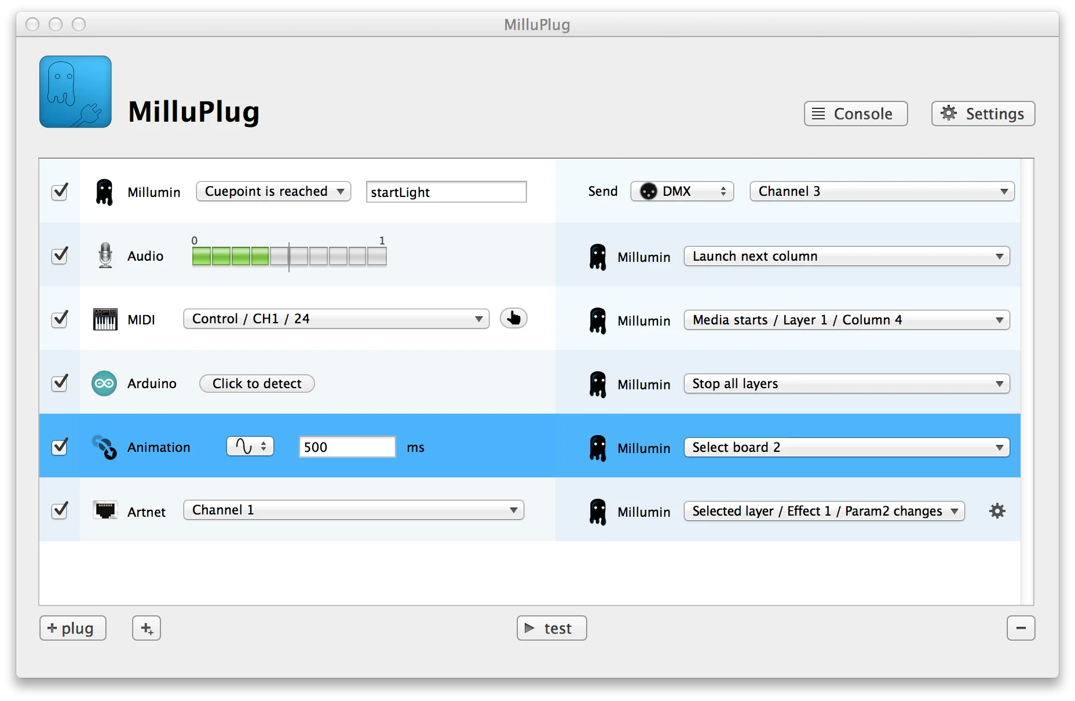
Task: Click the plug list vertical scrollbar
Action: (x=1027, y=382)
